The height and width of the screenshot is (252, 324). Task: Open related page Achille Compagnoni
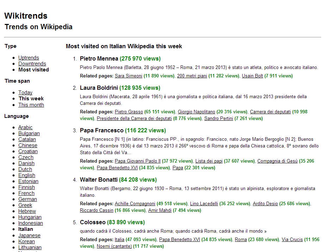tap(135, 203)
